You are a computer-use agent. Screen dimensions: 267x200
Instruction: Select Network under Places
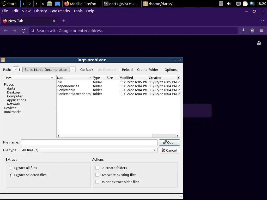(x=14, y=104)
